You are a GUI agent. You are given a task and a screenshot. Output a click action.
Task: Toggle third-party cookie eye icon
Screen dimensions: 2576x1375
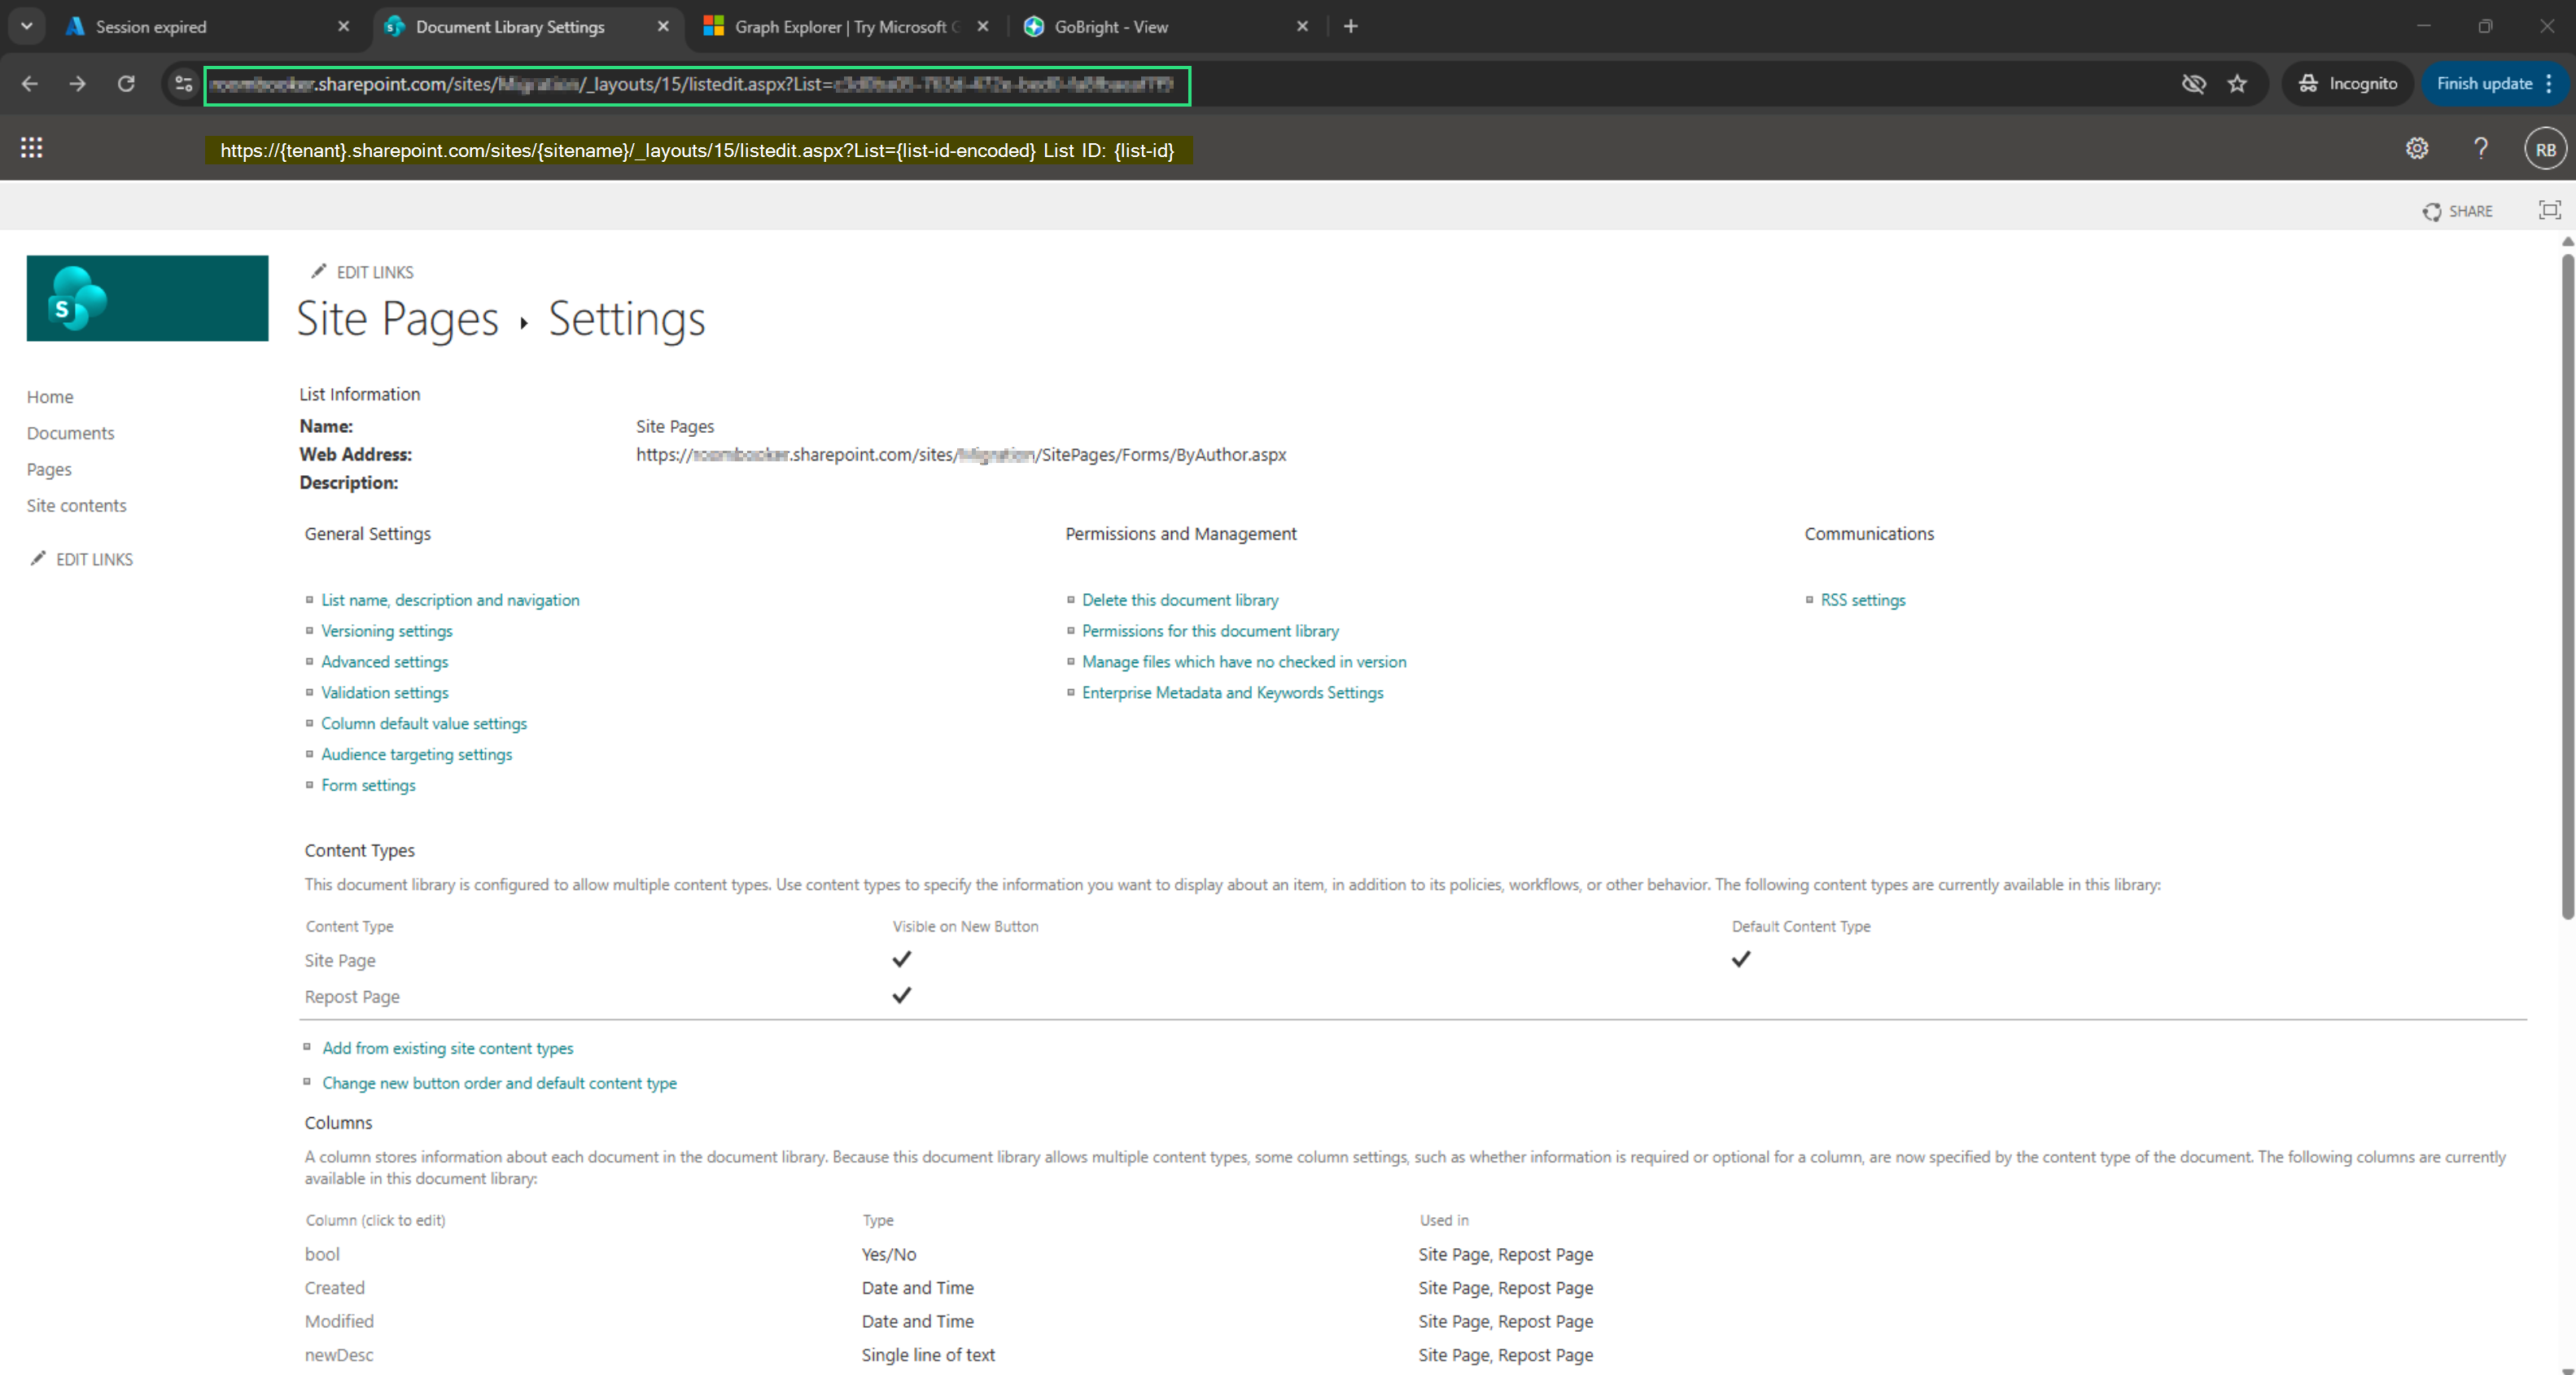[2193, 84]
